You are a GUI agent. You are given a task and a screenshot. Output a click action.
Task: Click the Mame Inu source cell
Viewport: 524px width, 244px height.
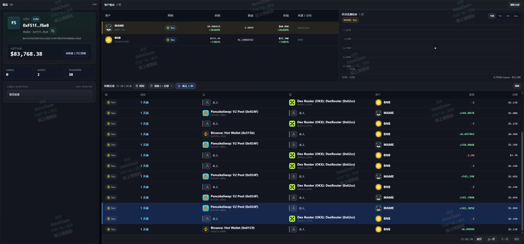click(304, 27)
